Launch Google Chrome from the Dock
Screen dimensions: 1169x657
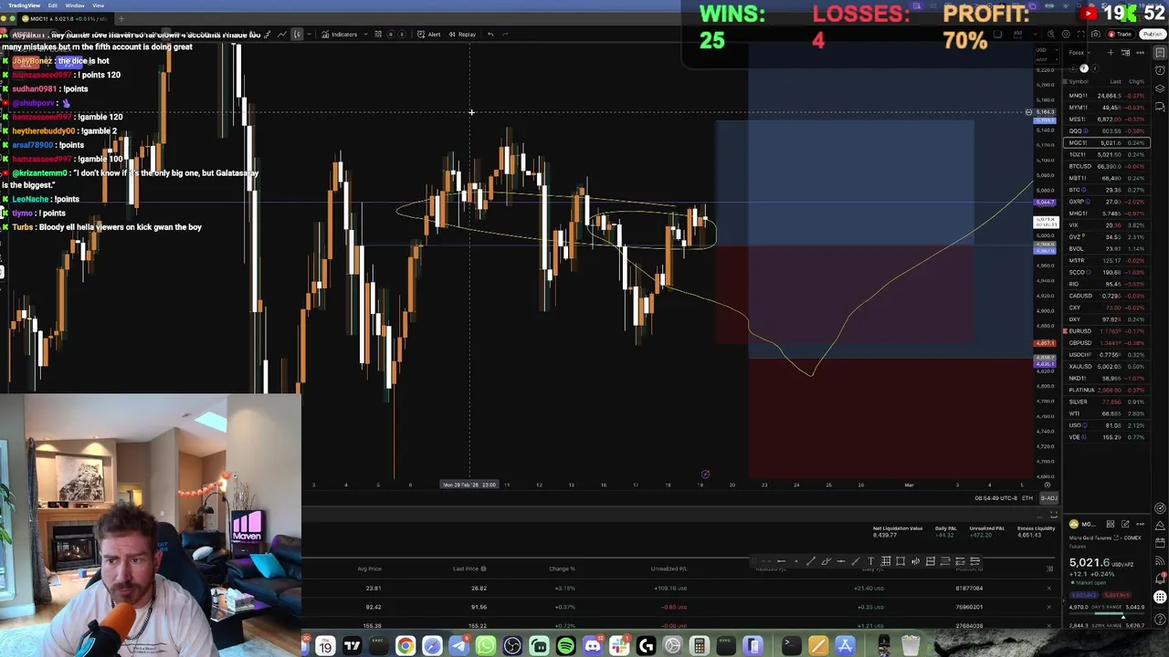(405, 646)
